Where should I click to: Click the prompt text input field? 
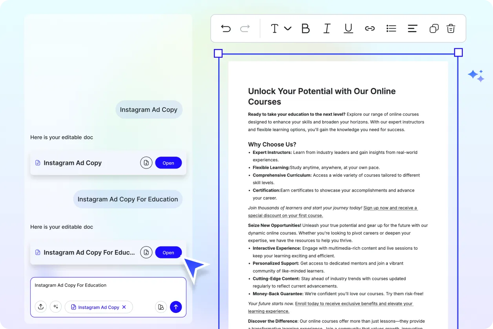[108, 288]
